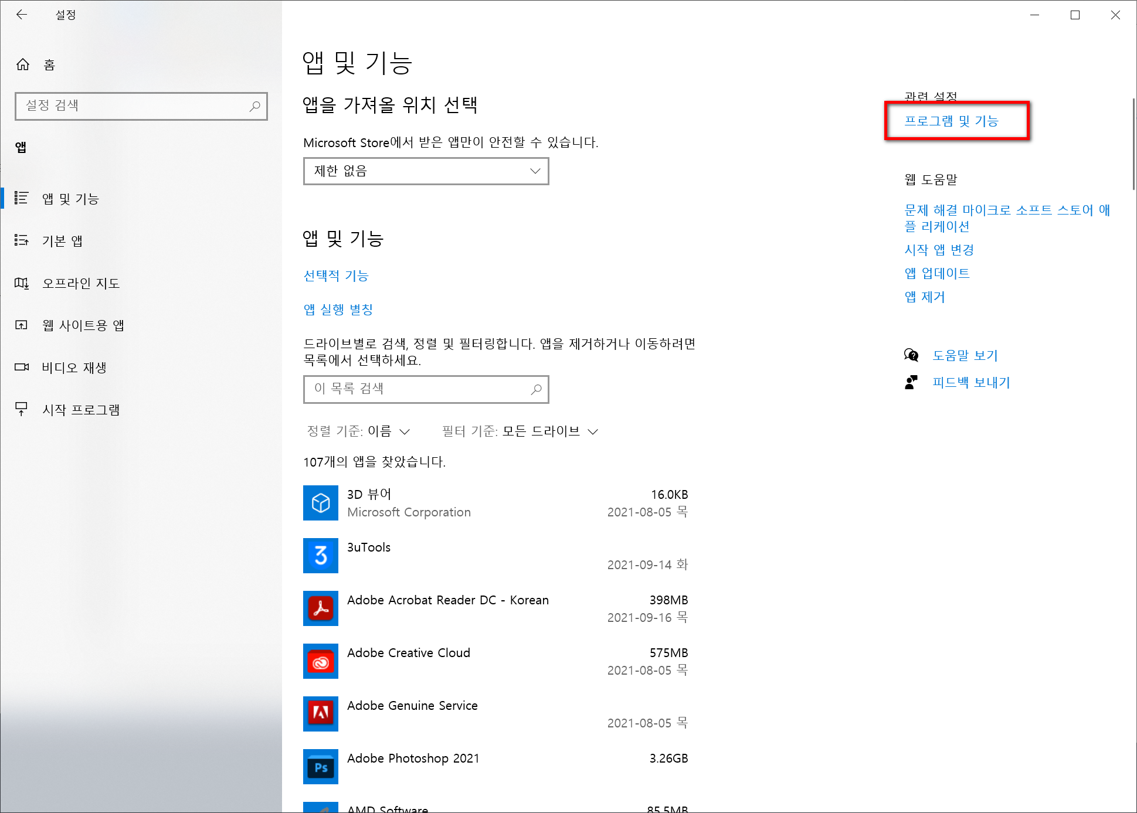1137x813 pixels.
Task: Click the 3.26GB size value
Action: click(668, 758)
